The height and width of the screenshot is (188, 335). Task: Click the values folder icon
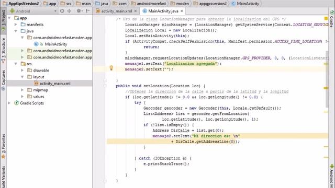coord(29,97)
